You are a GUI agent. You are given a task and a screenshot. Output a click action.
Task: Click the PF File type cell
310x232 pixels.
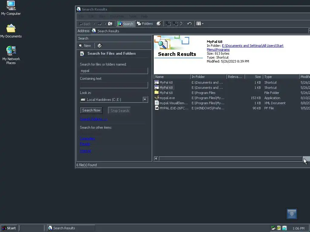(269, 108)
